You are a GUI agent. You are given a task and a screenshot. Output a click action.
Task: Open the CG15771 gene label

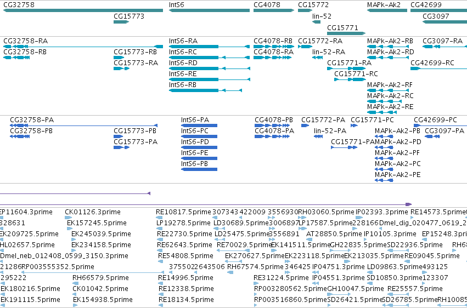pyautogui.click(x=342, y=27)
